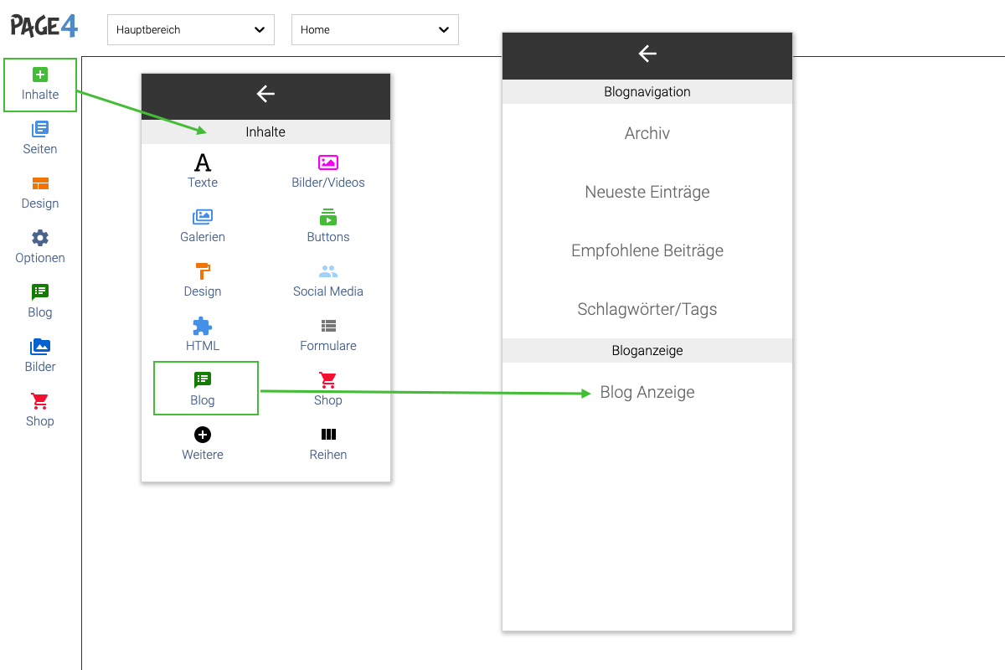This screenshot has width=1005, height=670.
Task: Click the Blognavigation section header
Action: (x=647, y=92)
